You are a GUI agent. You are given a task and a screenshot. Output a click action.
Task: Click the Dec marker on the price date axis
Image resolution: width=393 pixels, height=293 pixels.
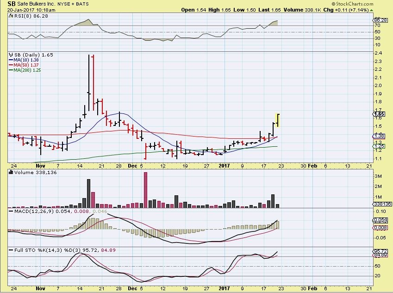[132, 165]
